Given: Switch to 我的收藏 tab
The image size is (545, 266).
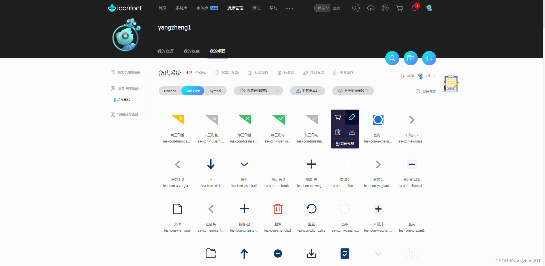Looking at the screenshot, I should coord(192,51).
